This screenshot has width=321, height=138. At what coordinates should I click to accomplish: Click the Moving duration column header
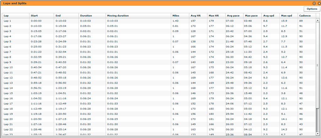pyautogui.click(x=138, y=16)
